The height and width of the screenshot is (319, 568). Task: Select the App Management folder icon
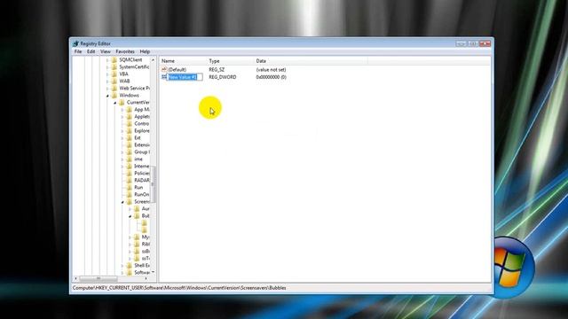pos(130,109)
